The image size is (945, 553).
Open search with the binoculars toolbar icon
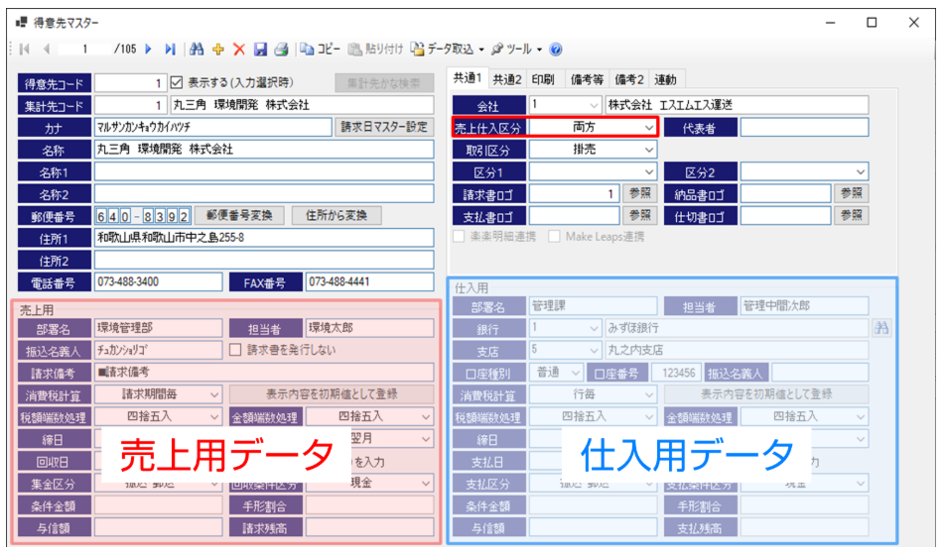click(197, 50)
